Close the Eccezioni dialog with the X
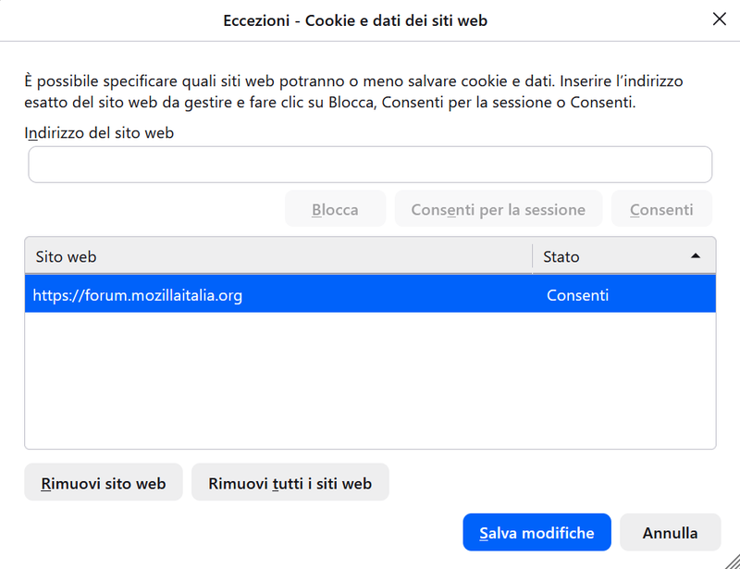740x569 pixels. click(720, 19)
